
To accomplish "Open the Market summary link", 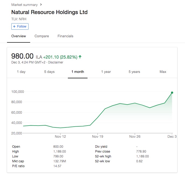I will tap(24, 5).
